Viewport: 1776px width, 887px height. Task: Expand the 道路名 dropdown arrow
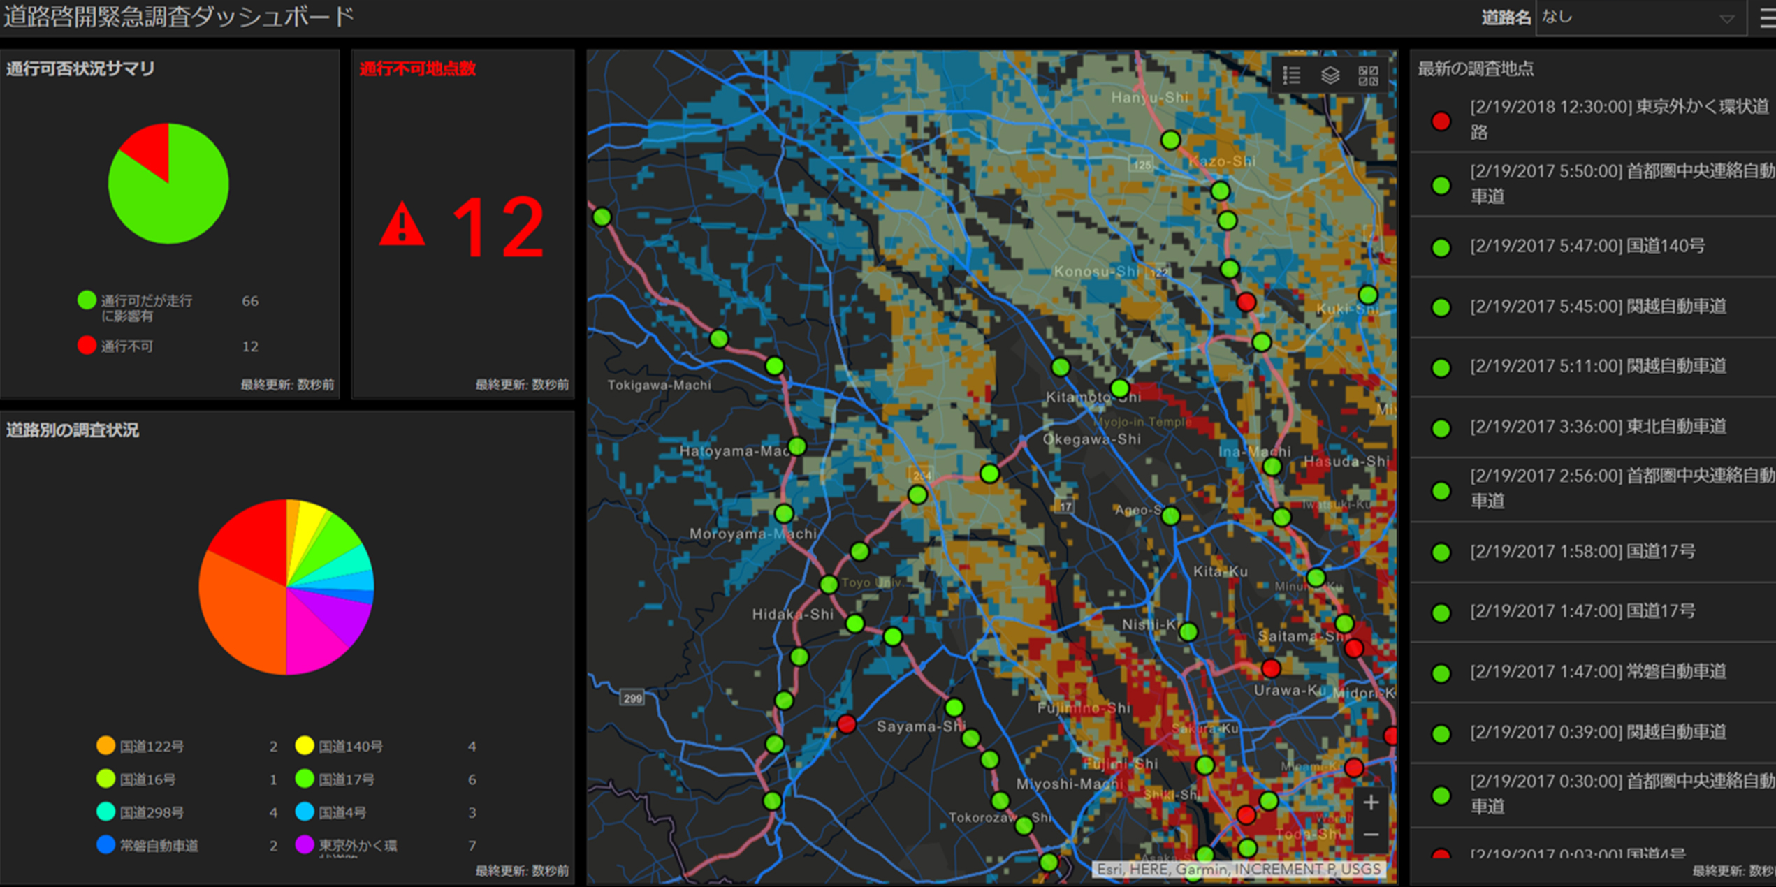tap(1726, 19)
